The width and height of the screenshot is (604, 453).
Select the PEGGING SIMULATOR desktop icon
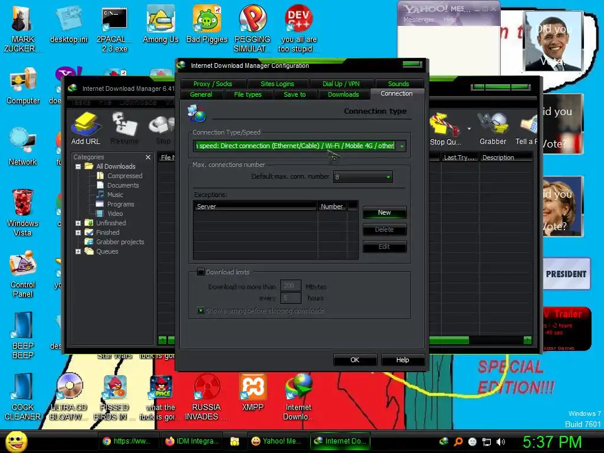click(252, 28)
